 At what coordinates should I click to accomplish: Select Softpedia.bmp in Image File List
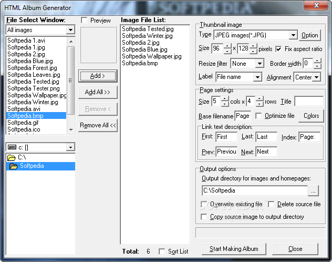140,63
